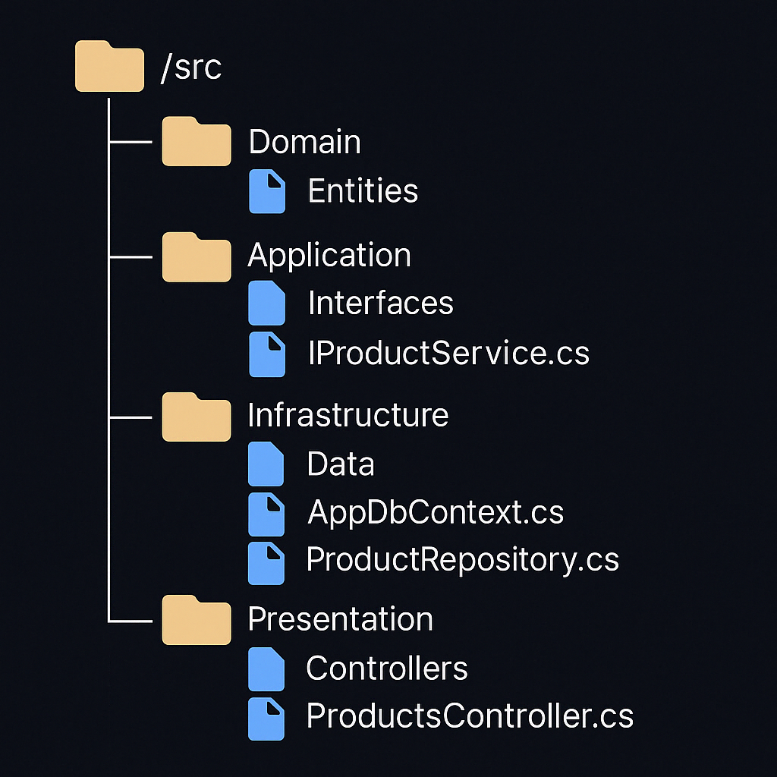Viewport: 777px width, 777px height.
Task: Click the file icon next to IProductService.cs
Action: 267,354
